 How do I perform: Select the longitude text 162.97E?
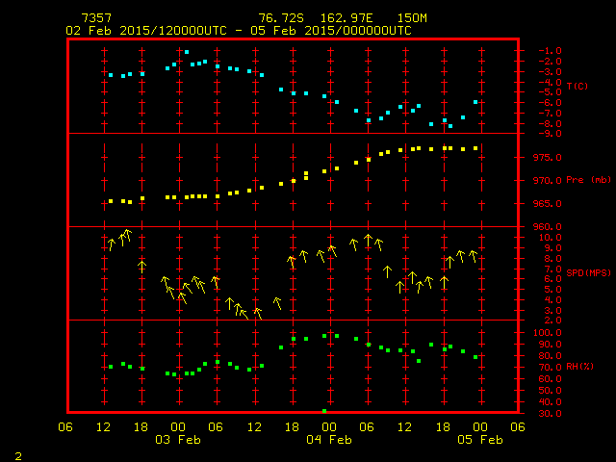[346, 18]
